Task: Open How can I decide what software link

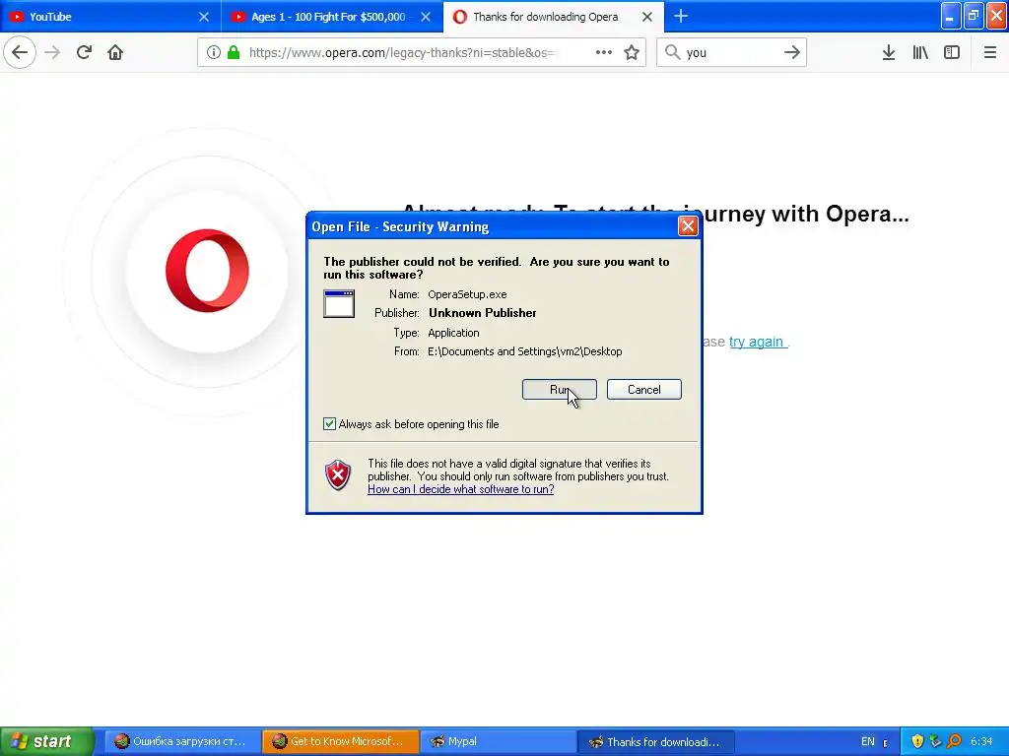Action: [x=461, y=489]
